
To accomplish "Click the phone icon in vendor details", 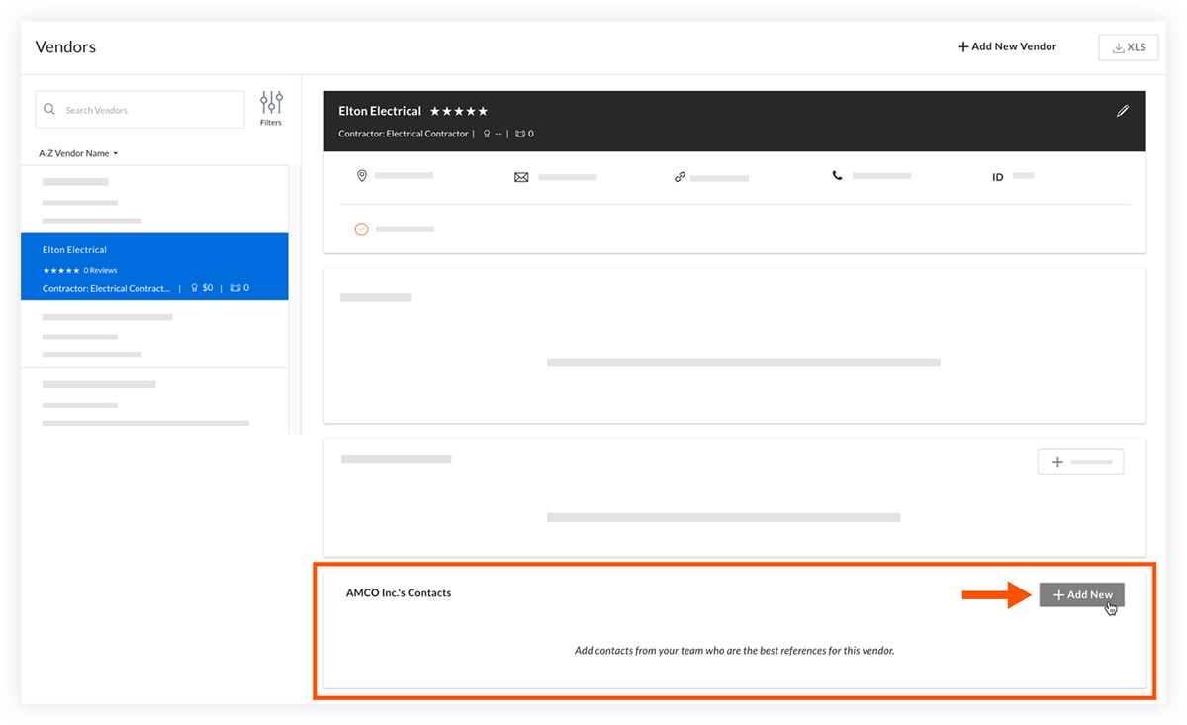I will 837,174.
